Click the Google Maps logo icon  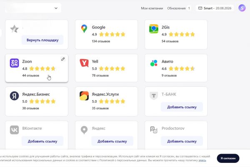[84, 29]
